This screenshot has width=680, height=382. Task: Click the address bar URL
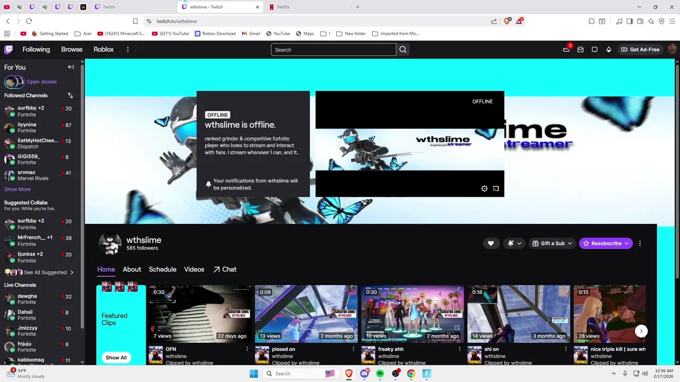pos(176,21)
